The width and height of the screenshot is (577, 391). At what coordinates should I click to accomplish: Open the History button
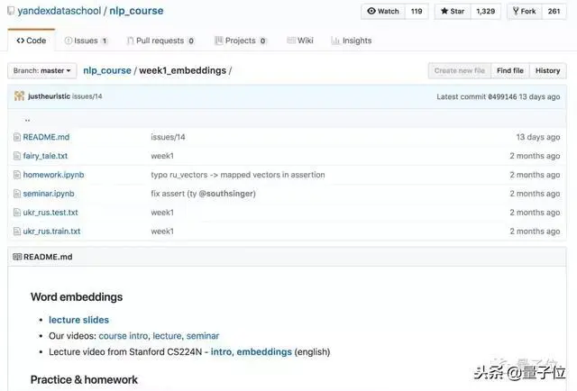click(547, 70)
